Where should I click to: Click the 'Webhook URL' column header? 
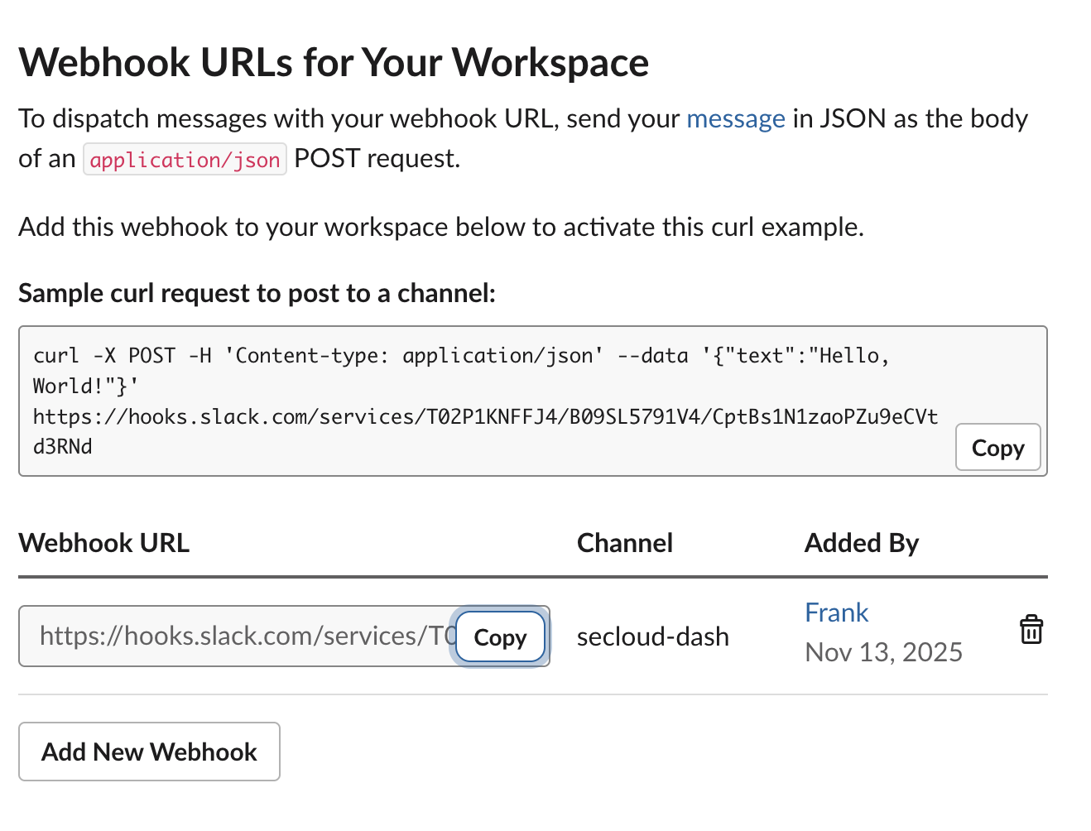(x=104, y=543)
